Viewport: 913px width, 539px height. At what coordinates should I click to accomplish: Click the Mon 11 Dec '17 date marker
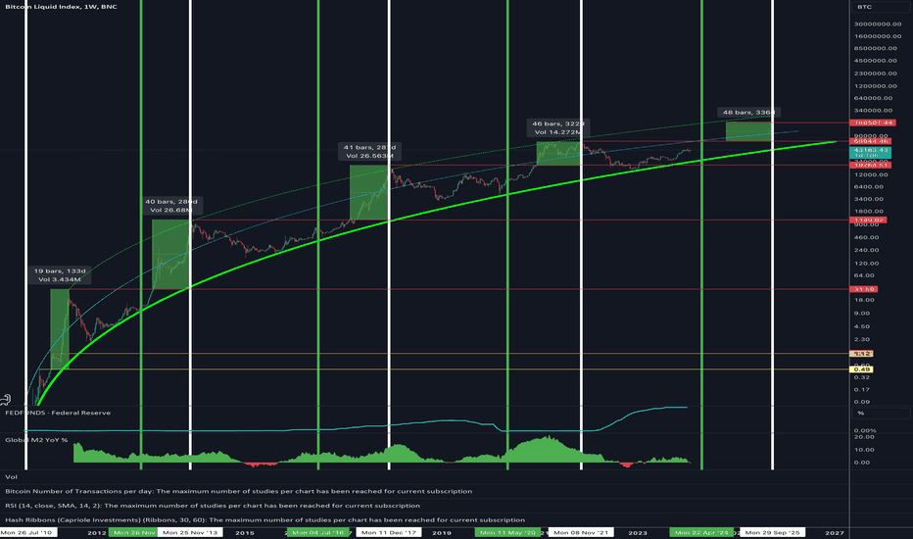coord(389,532)
